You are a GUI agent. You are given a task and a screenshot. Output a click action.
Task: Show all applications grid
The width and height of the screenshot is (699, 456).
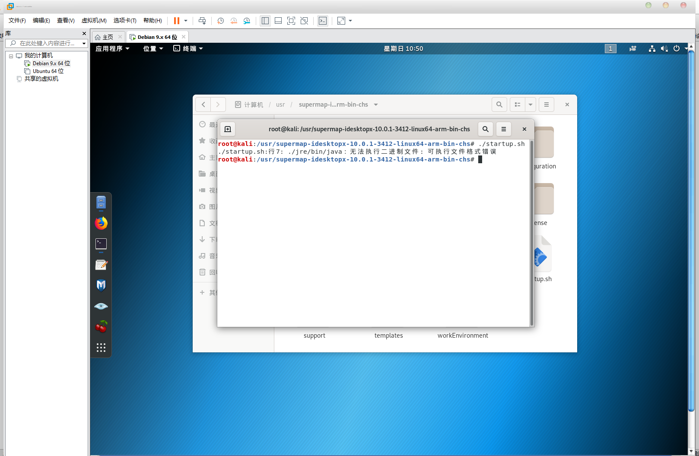pos(101,348)
